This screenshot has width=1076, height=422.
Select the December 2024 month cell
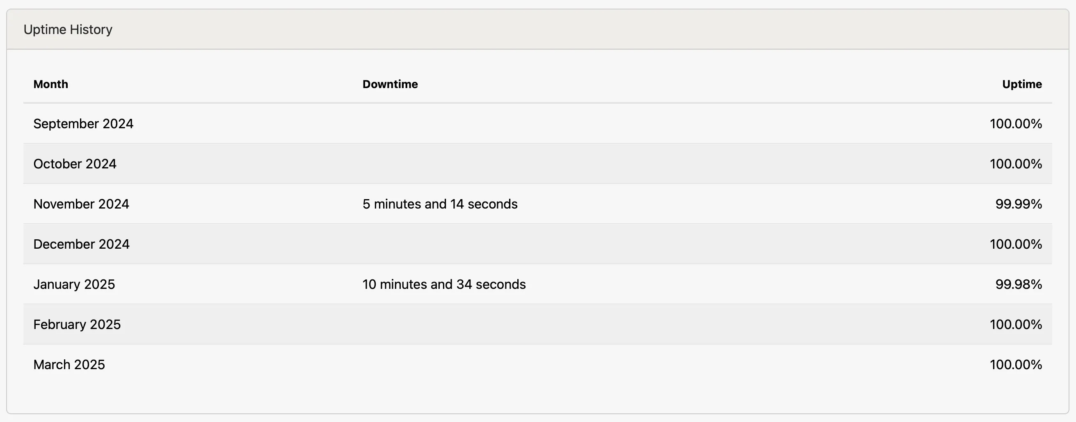82,244
